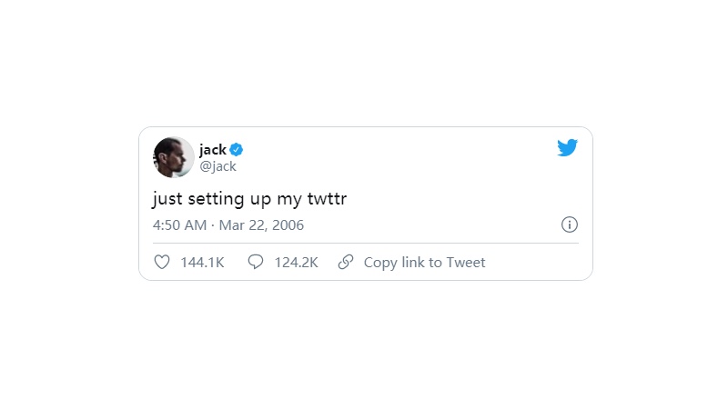The width and height of the screenshot is (728, 409).
Task: Open jack's profile picture
Action: pyautogui.click(x=173, y=157)
